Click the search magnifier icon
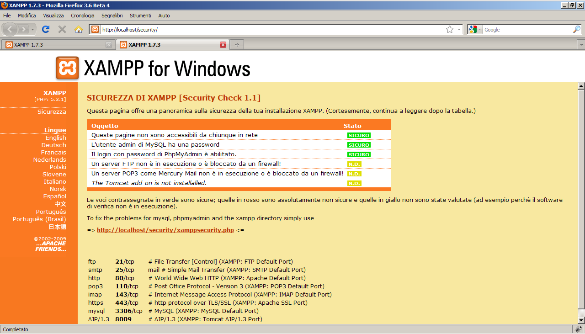585x334 pixels. click(577, 29)
